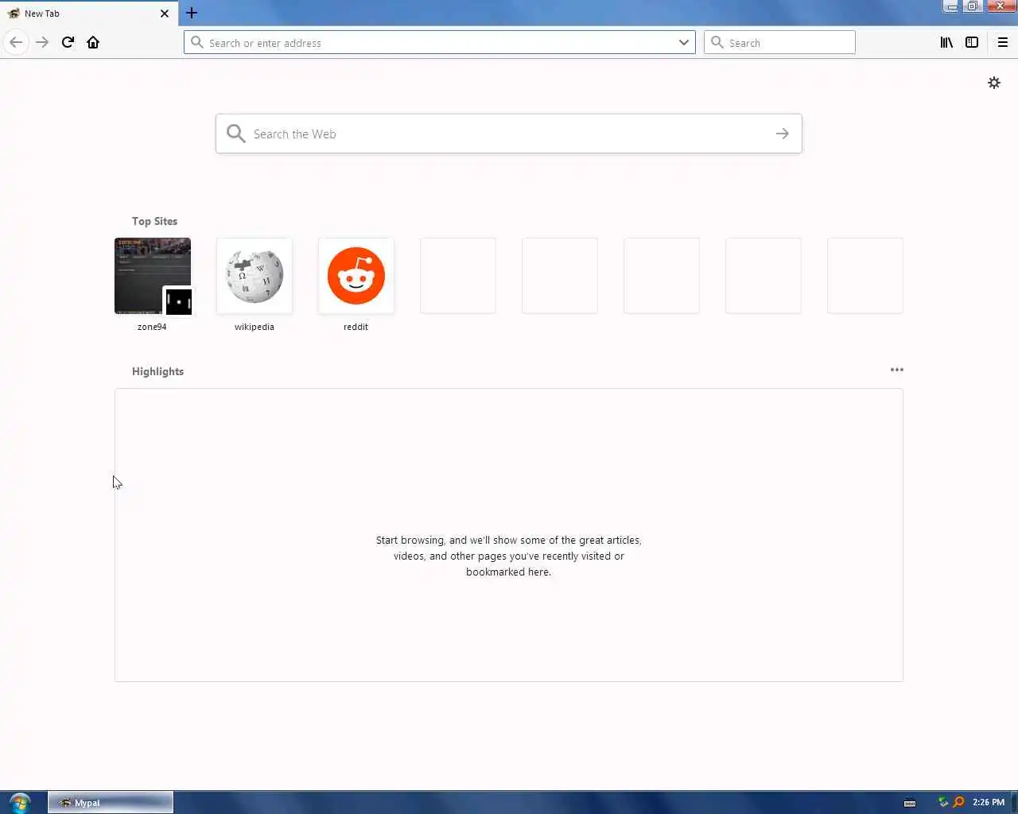Open the hamburger application menu
This screenshot has width=1018, height=814.
click(x=1003, y=42)
